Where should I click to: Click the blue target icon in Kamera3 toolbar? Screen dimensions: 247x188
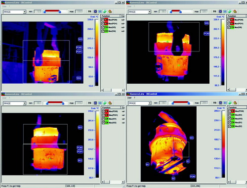coord(95,11)
